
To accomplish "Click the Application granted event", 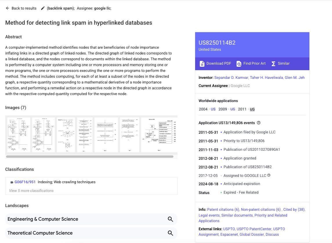I will click(240, 158).
